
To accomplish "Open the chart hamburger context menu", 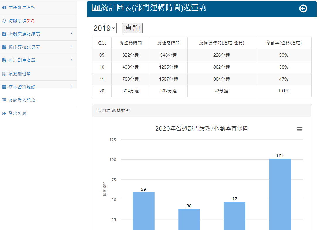I will pyautogui.click(x=299, y=129).
